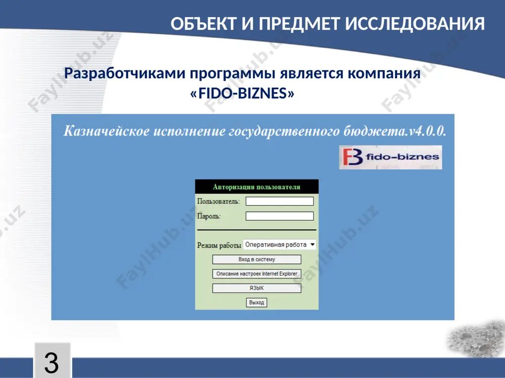Viewport: 505px width, 378px height.
Task: Open the Режим работы dropdown
Action: pyautogui.click(x=280, y=244)
